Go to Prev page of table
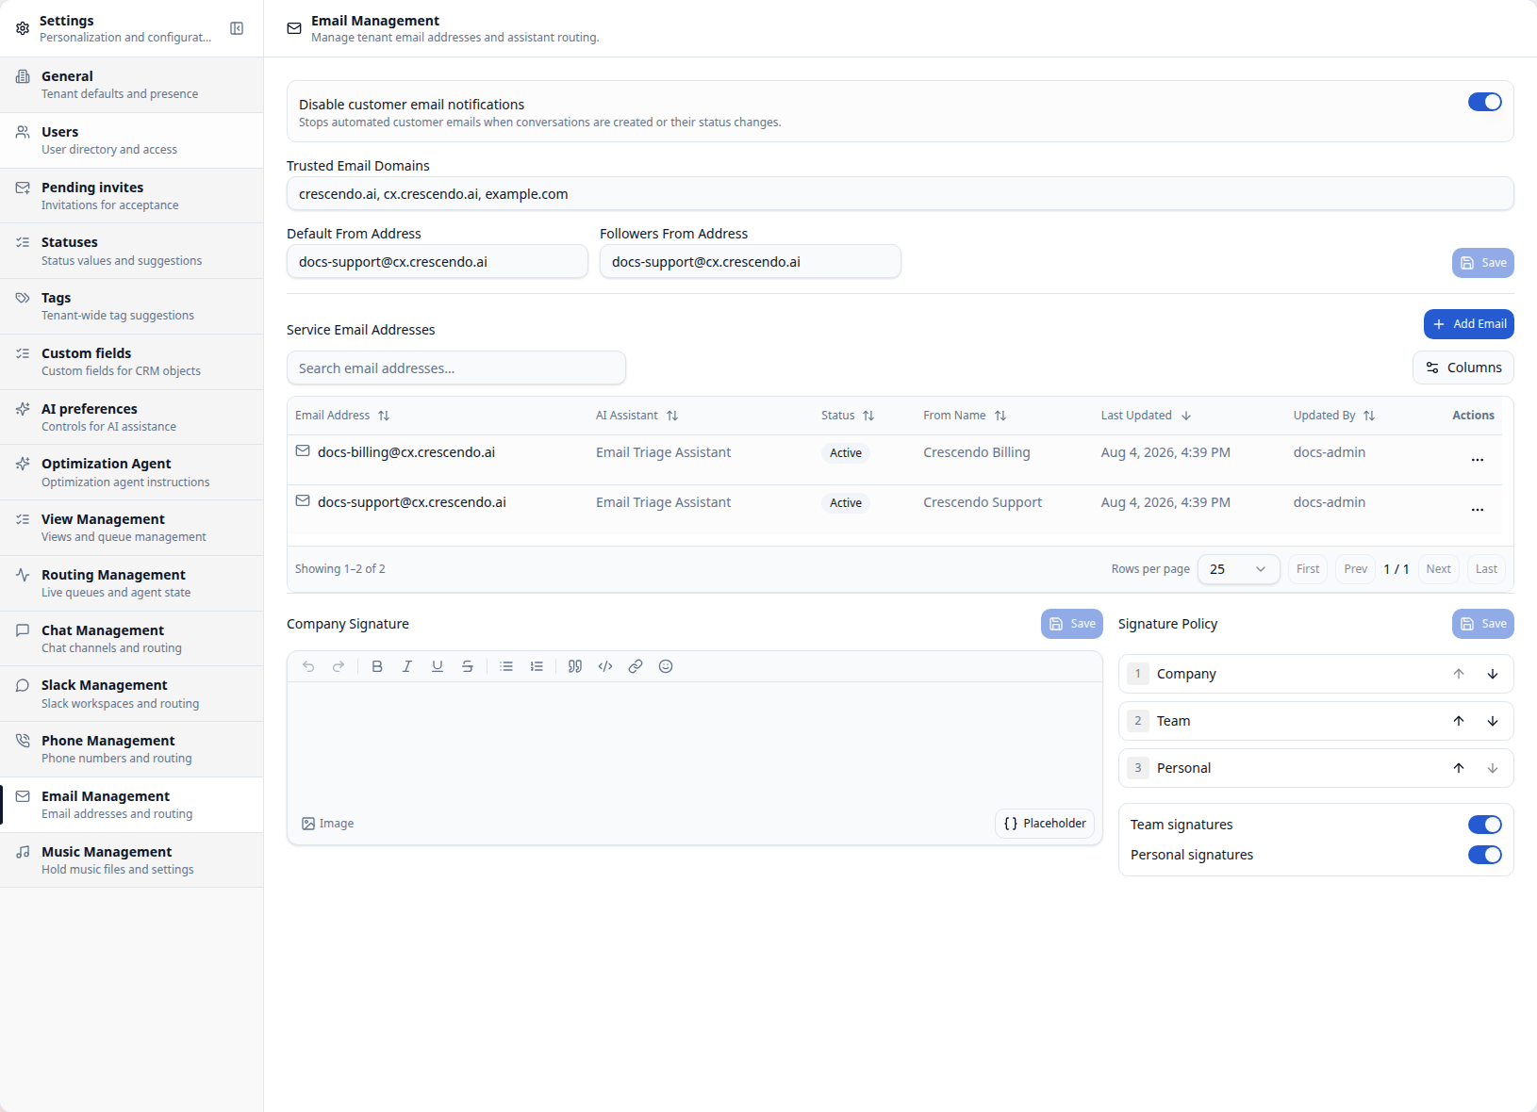1537x1112 pixels. click(1356, 569)
